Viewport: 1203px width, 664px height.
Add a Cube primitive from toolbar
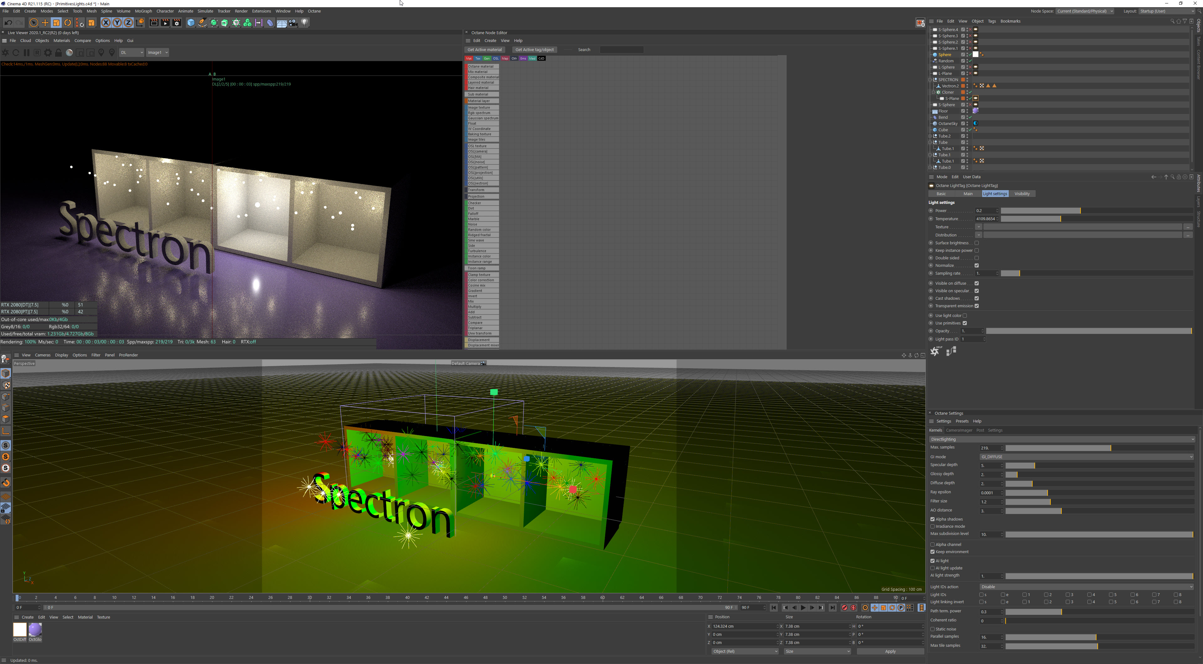[x=190, y=23]
